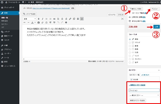Viewport: 161px width, 104px height.
Task: Align text left
Action: [x=58, y=19]
